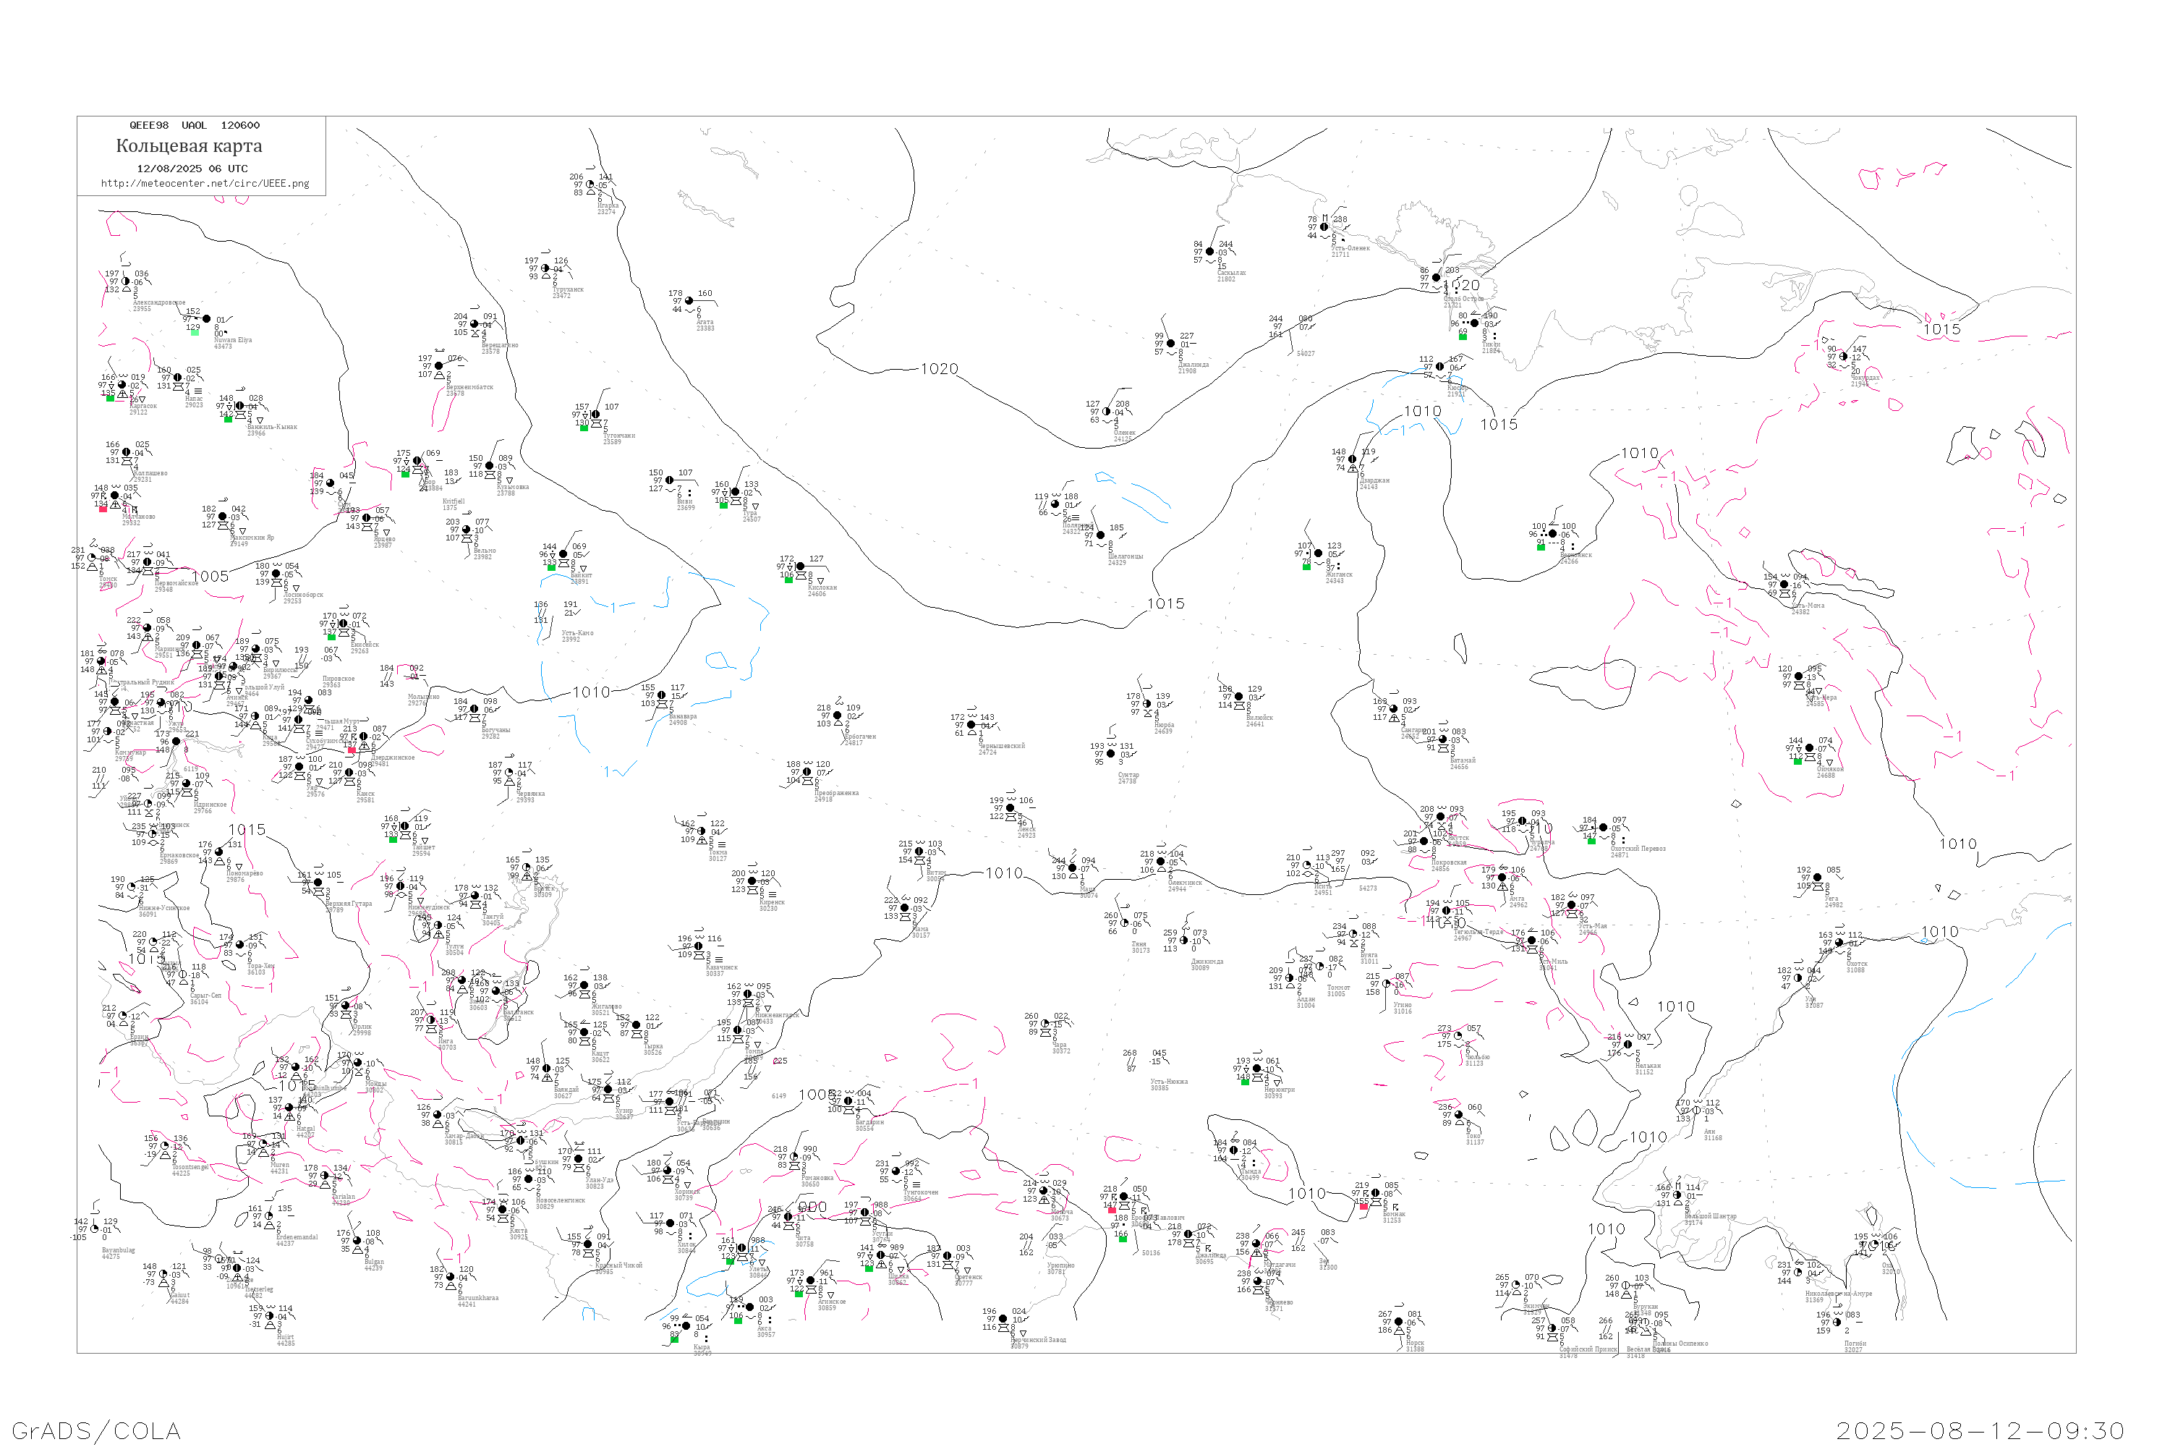Click the Александровское station cloud symbol
The image size is (2170, 1447).
click(x=125, y=281)
